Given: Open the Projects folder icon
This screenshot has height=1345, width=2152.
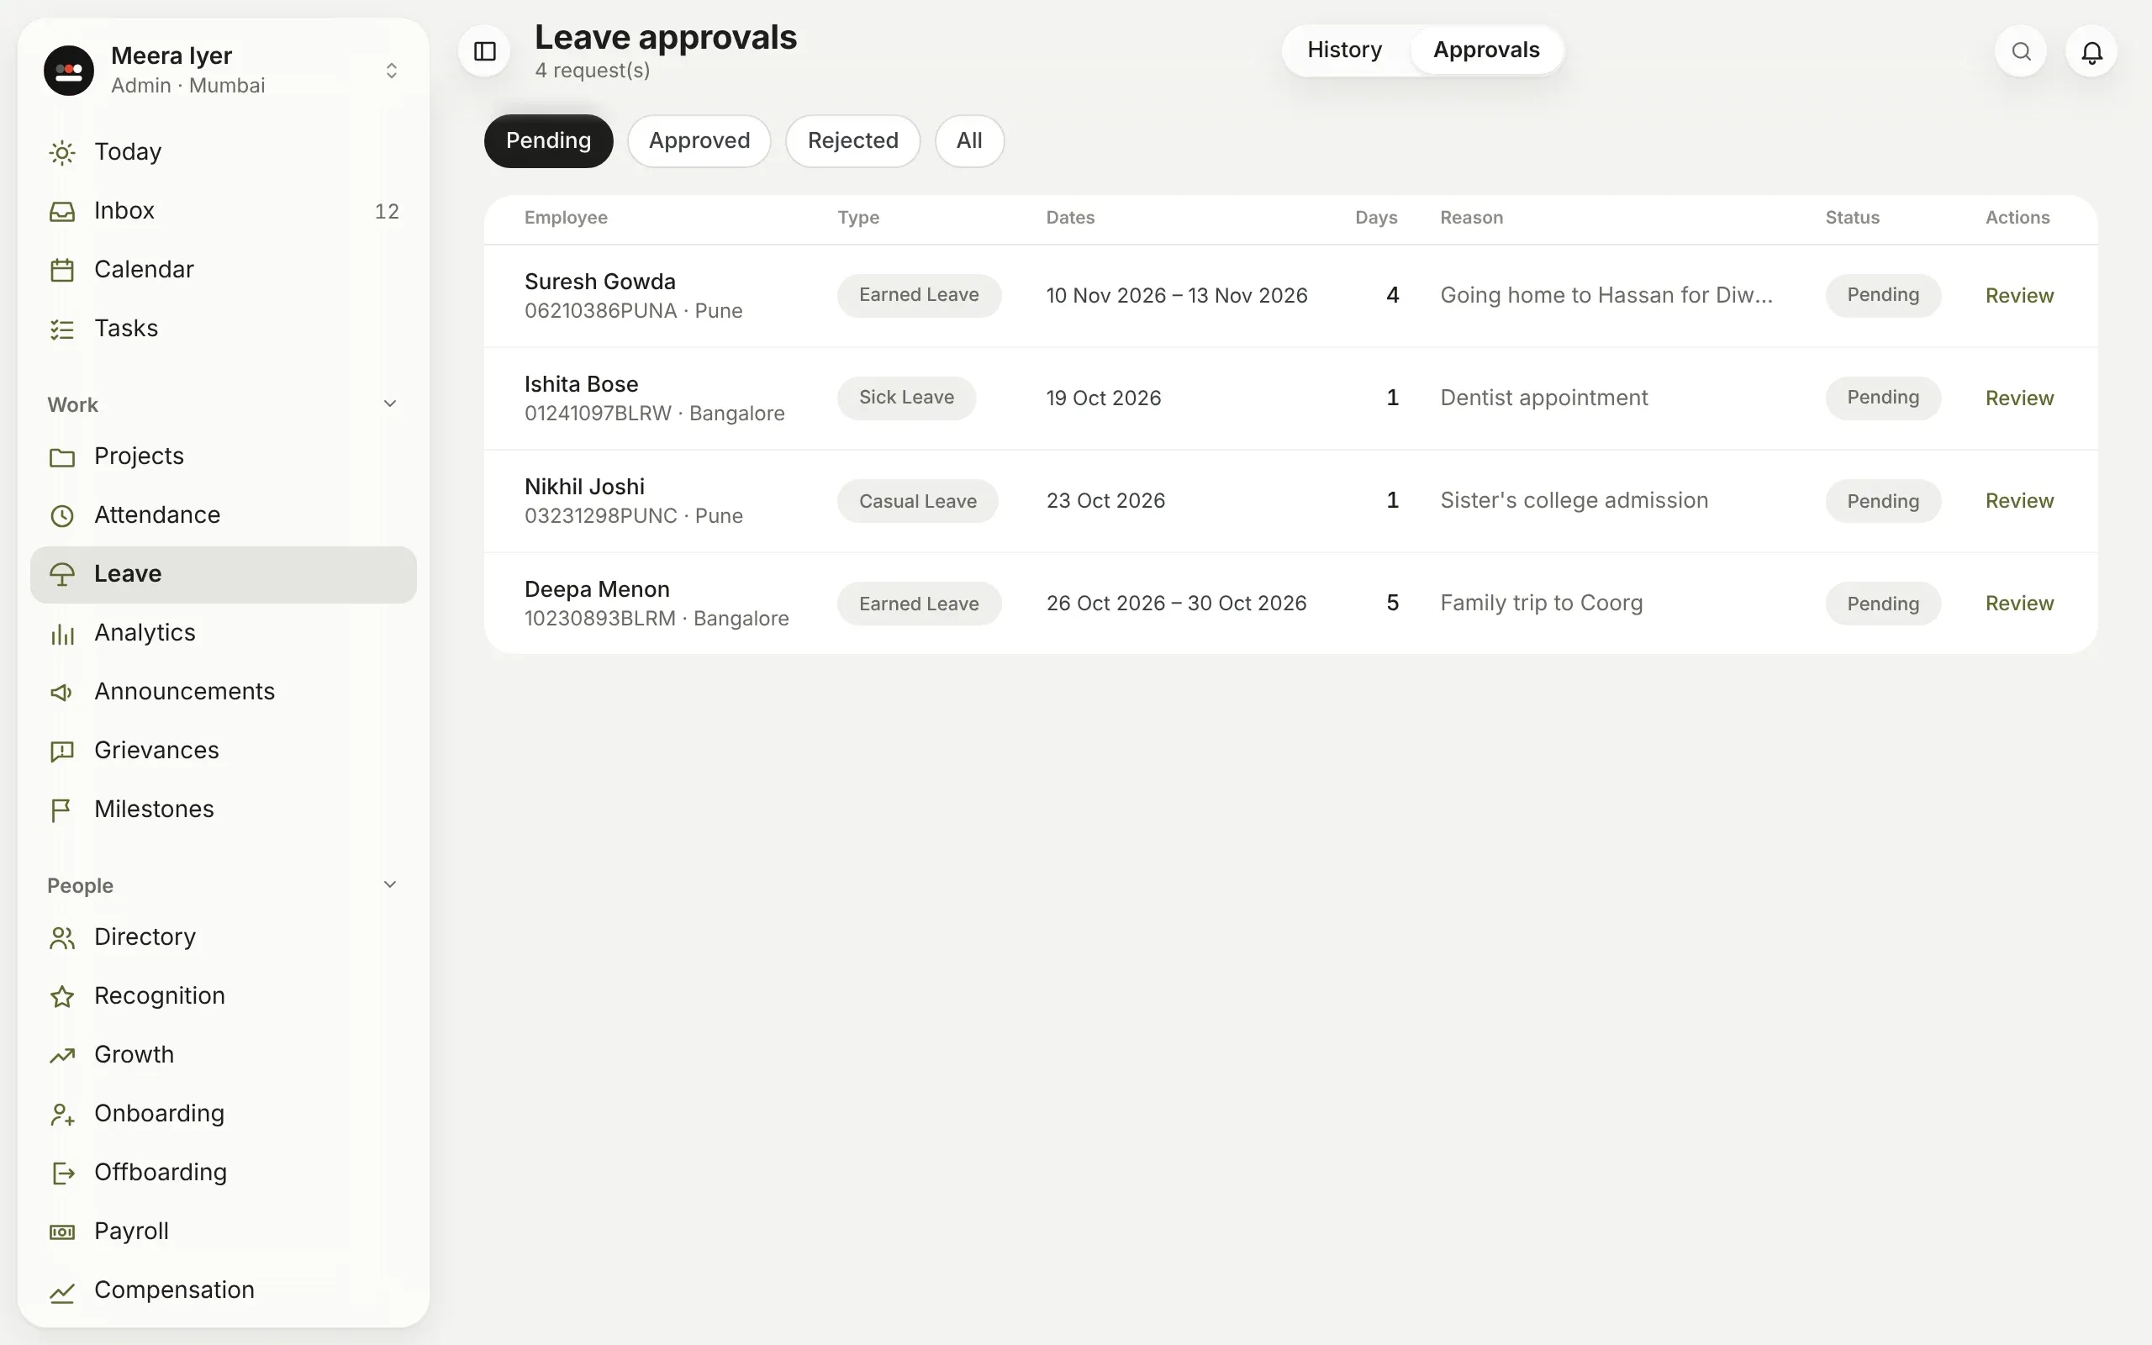Looking at the screenshot, I should (62, 457).
